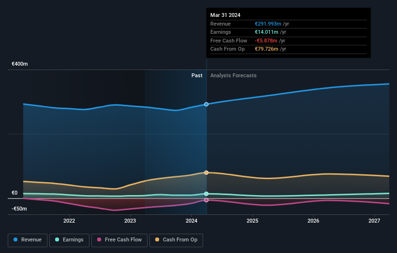Select the 2025 x-axis label
The image size is (397, 253).
(x=252, y=221)
